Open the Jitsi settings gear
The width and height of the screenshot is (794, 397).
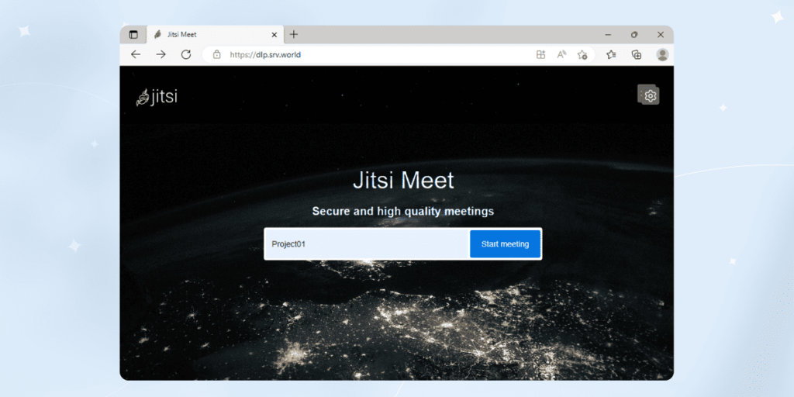[650, 95]
